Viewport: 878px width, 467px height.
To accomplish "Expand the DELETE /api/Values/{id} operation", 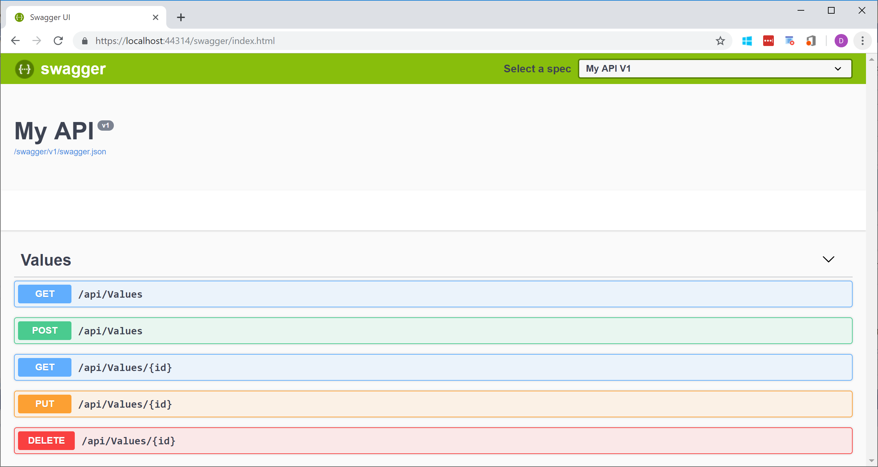I will [x=433, y=441].
